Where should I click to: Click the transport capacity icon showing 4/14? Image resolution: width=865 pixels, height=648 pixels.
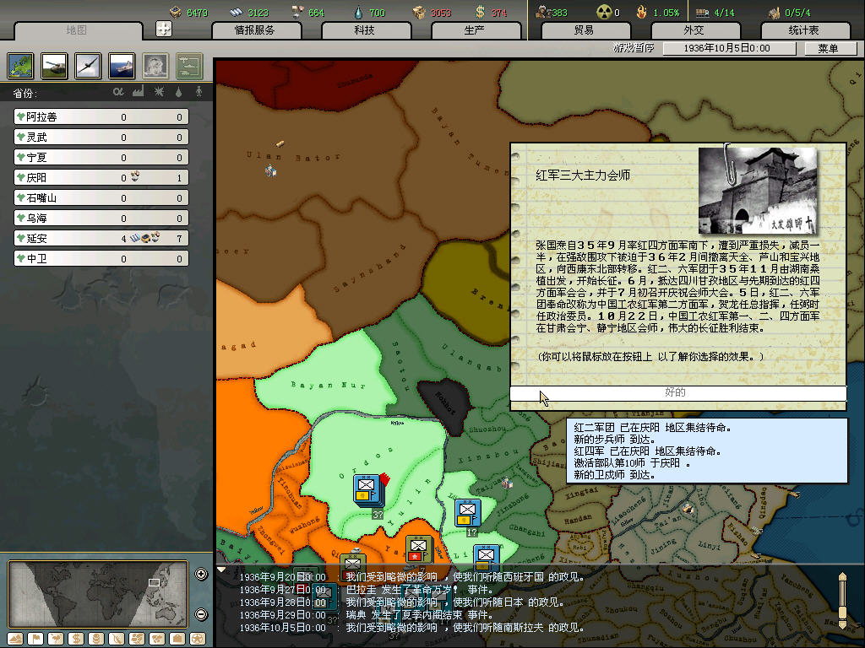click(x=702, y=12)
